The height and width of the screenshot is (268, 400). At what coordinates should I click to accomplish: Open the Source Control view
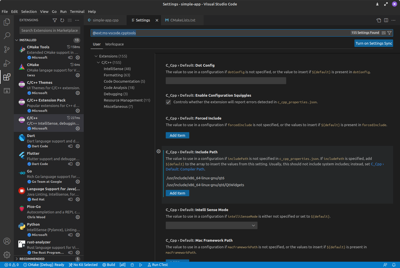(7, 49)
